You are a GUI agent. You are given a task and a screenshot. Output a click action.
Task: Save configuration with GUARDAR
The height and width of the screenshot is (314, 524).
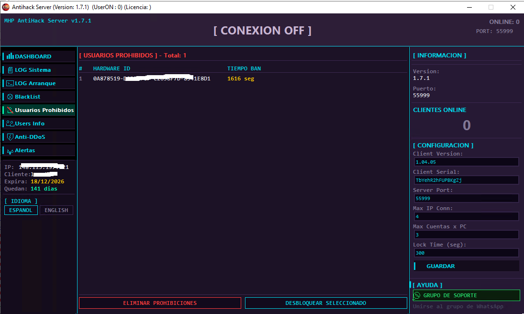pos(466,266)
